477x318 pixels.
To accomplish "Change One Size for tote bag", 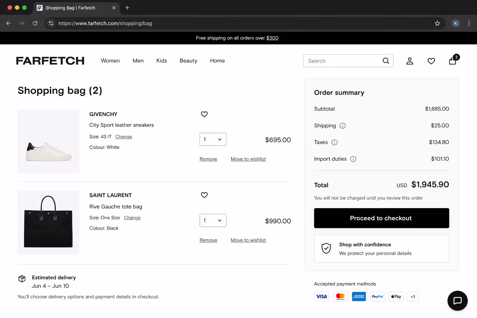I will (x=132, y=218).
